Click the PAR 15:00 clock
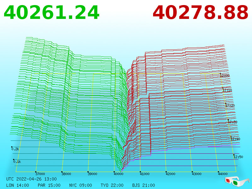252x189 pixels. tap(49, 185)
